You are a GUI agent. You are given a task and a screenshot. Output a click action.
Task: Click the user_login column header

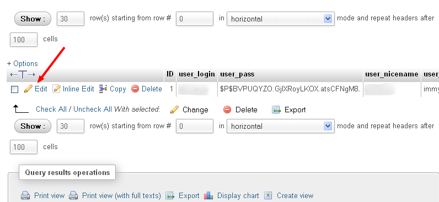[x=197, y=74]
